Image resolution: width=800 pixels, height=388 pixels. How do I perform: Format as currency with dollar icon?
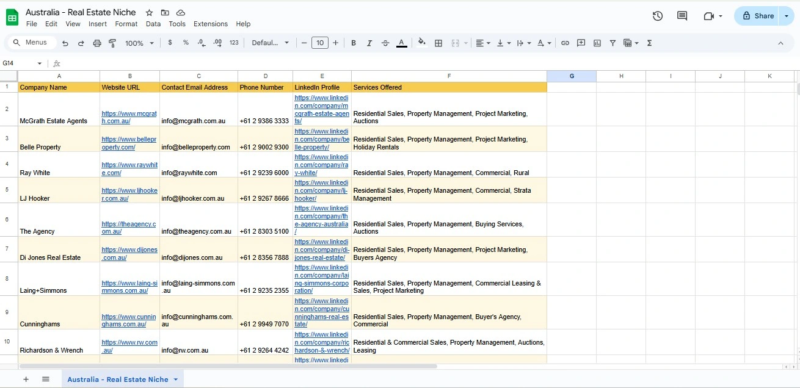click(x=170, y=43)
